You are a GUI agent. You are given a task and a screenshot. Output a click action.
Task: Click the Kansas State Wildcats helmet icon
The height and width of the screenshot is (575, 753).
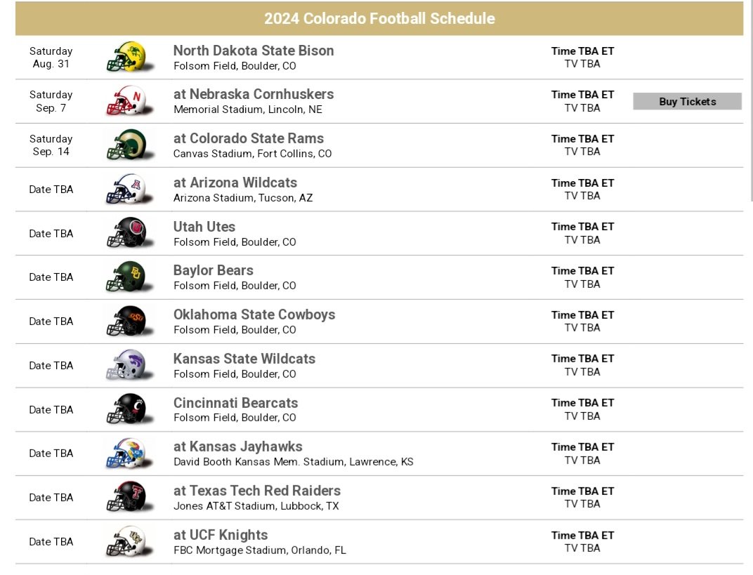coord(129,365)
